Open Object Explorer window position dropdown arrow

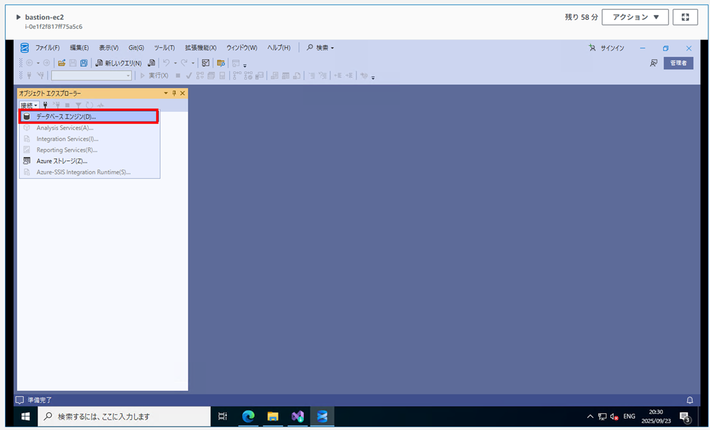point(166,93)
